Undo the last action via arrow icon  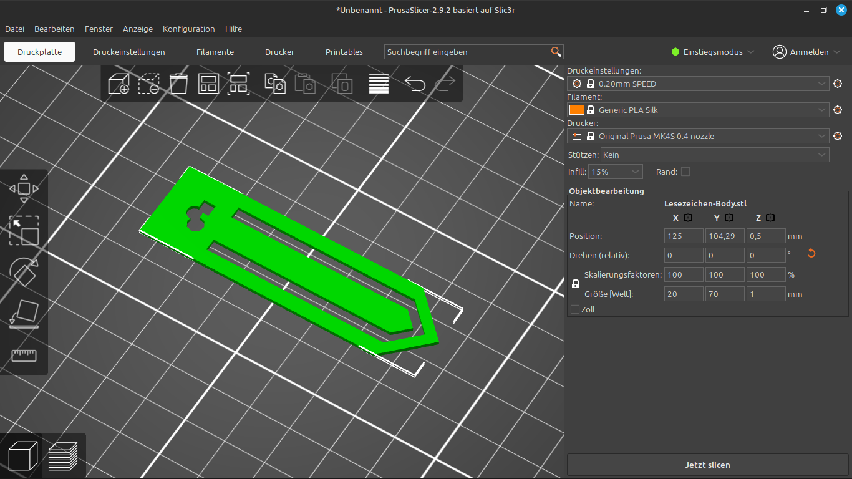tap(415, 84)
